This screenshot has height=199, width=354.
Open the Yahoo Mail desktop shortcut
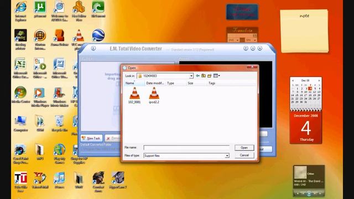[x=40, y=180]
